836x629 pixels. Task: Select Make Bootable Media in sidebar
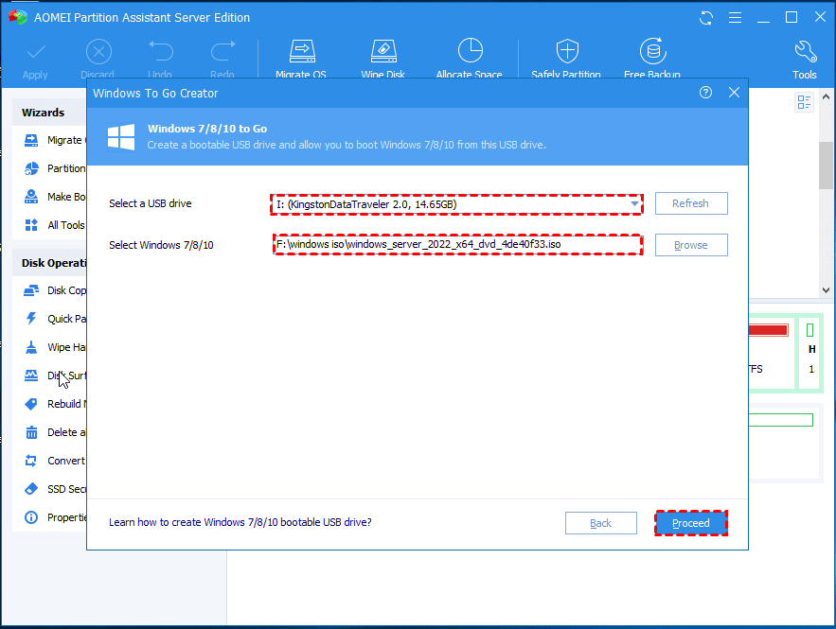[x=55, y=197]
